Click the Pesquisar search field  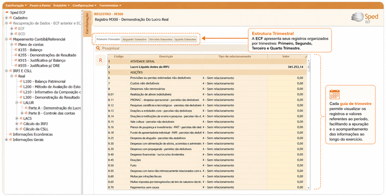(172, 48)
